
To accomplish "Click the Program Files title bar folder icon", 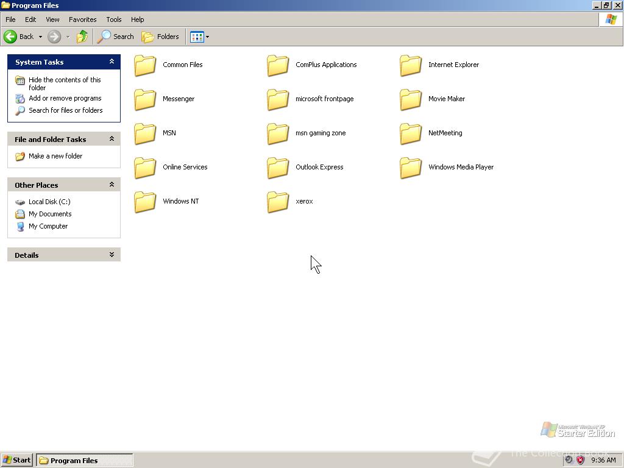I will point(5,5).
